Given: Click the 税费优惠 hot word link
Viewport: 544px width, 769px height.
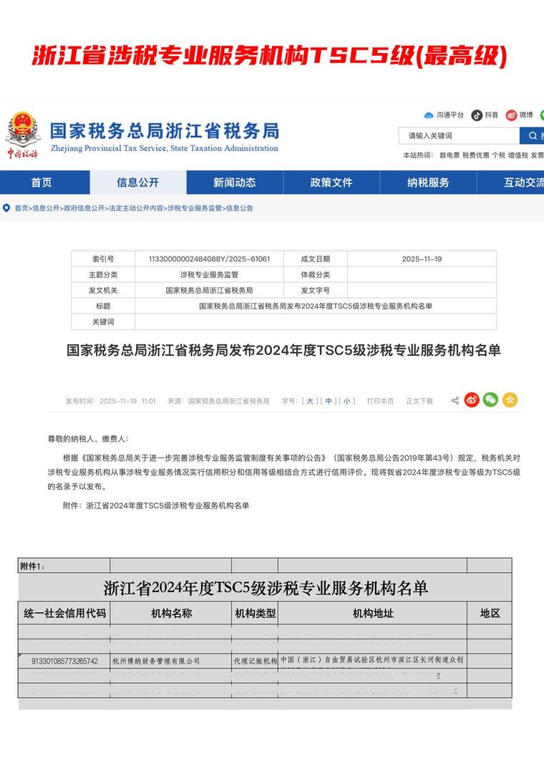Looking at the screenshot, I should [x=476, y=155].
